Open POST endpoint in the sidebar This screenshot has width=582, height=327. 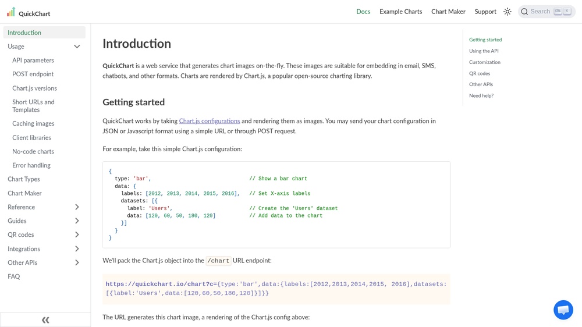33,74
